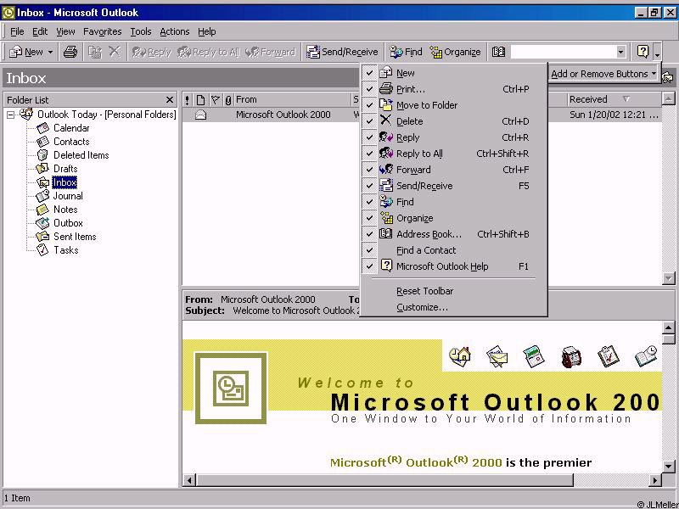Open the Outbox folder
This screenshot has width=679, height=509.
(x=68, y=223)
